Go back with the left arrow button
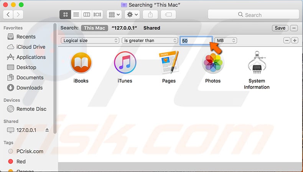The width and height of the screenshot is (303, 172). point(8,15)
